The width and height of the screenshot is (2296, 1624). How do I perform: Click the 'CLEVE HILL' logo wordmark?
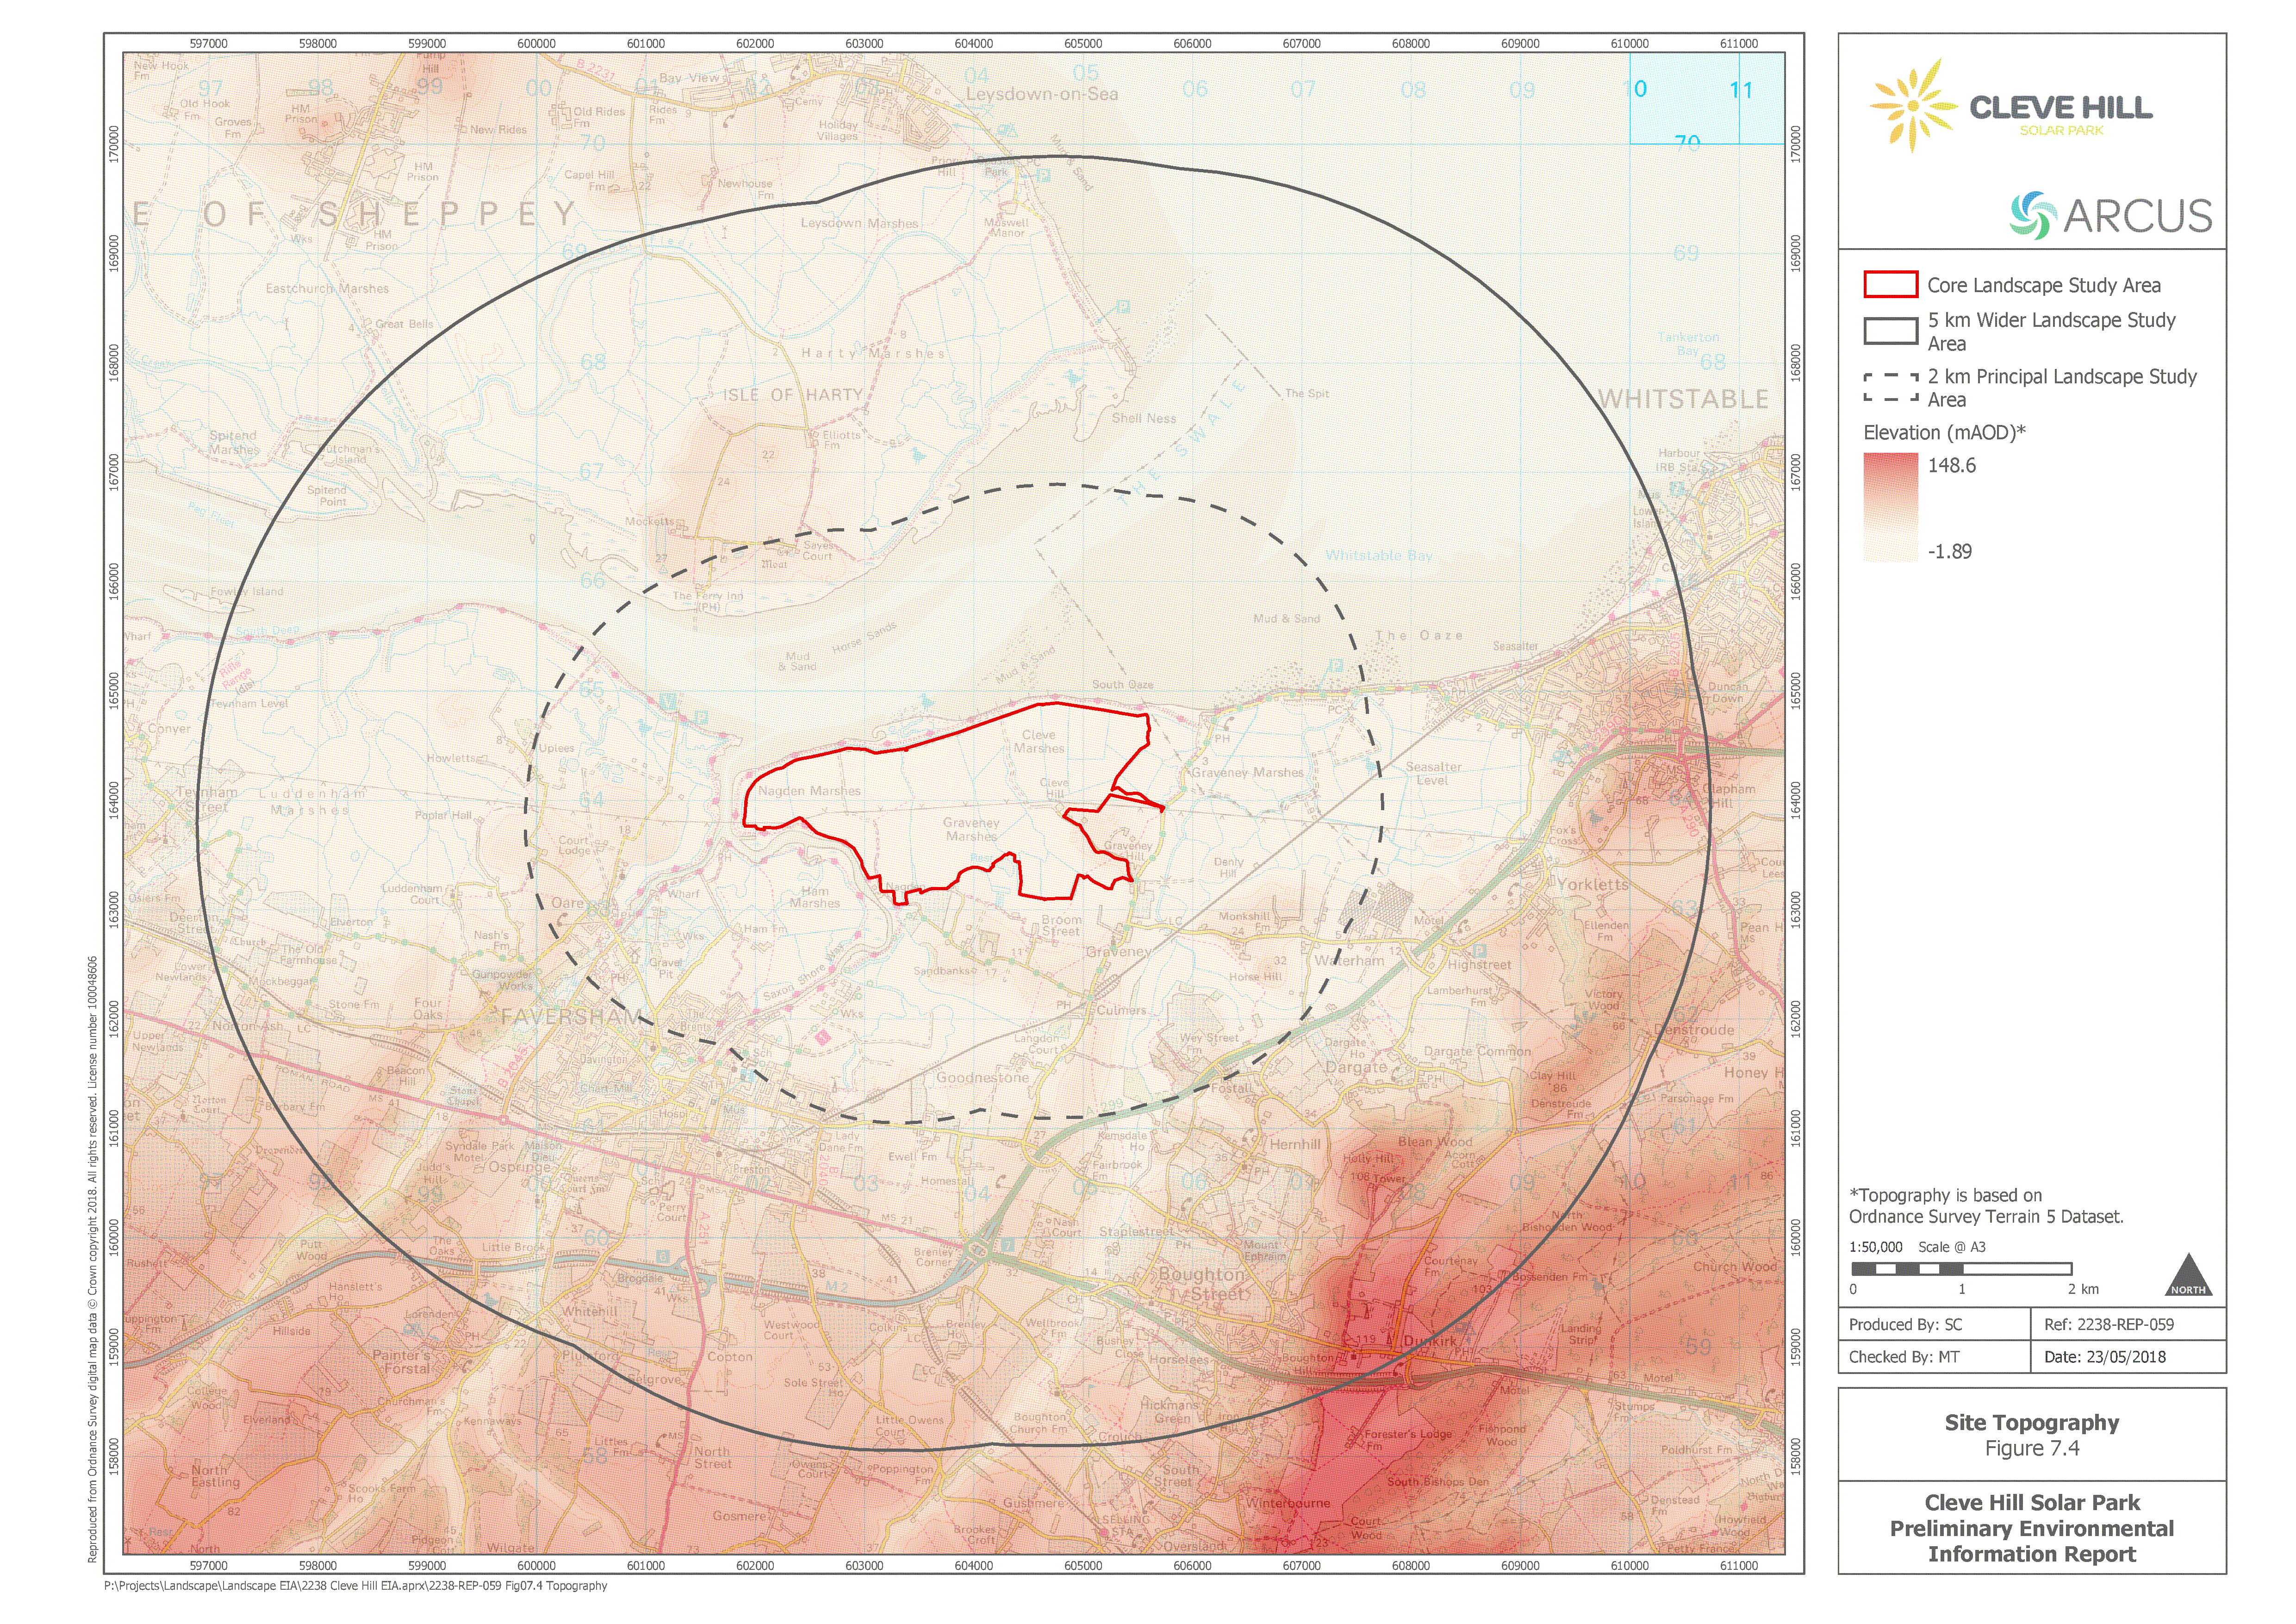[x=2061, y=108]
